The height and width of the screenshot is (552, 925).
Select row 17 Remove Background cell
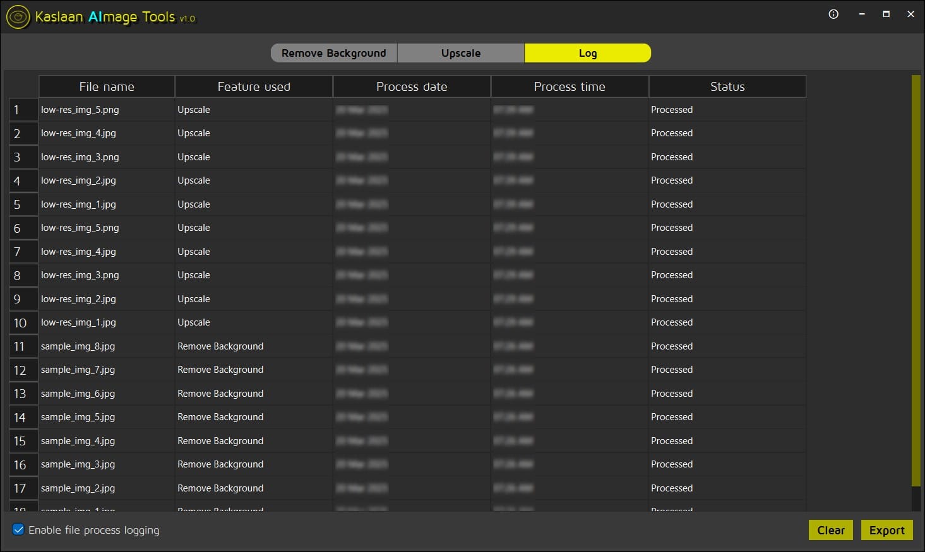click(220, 488)
